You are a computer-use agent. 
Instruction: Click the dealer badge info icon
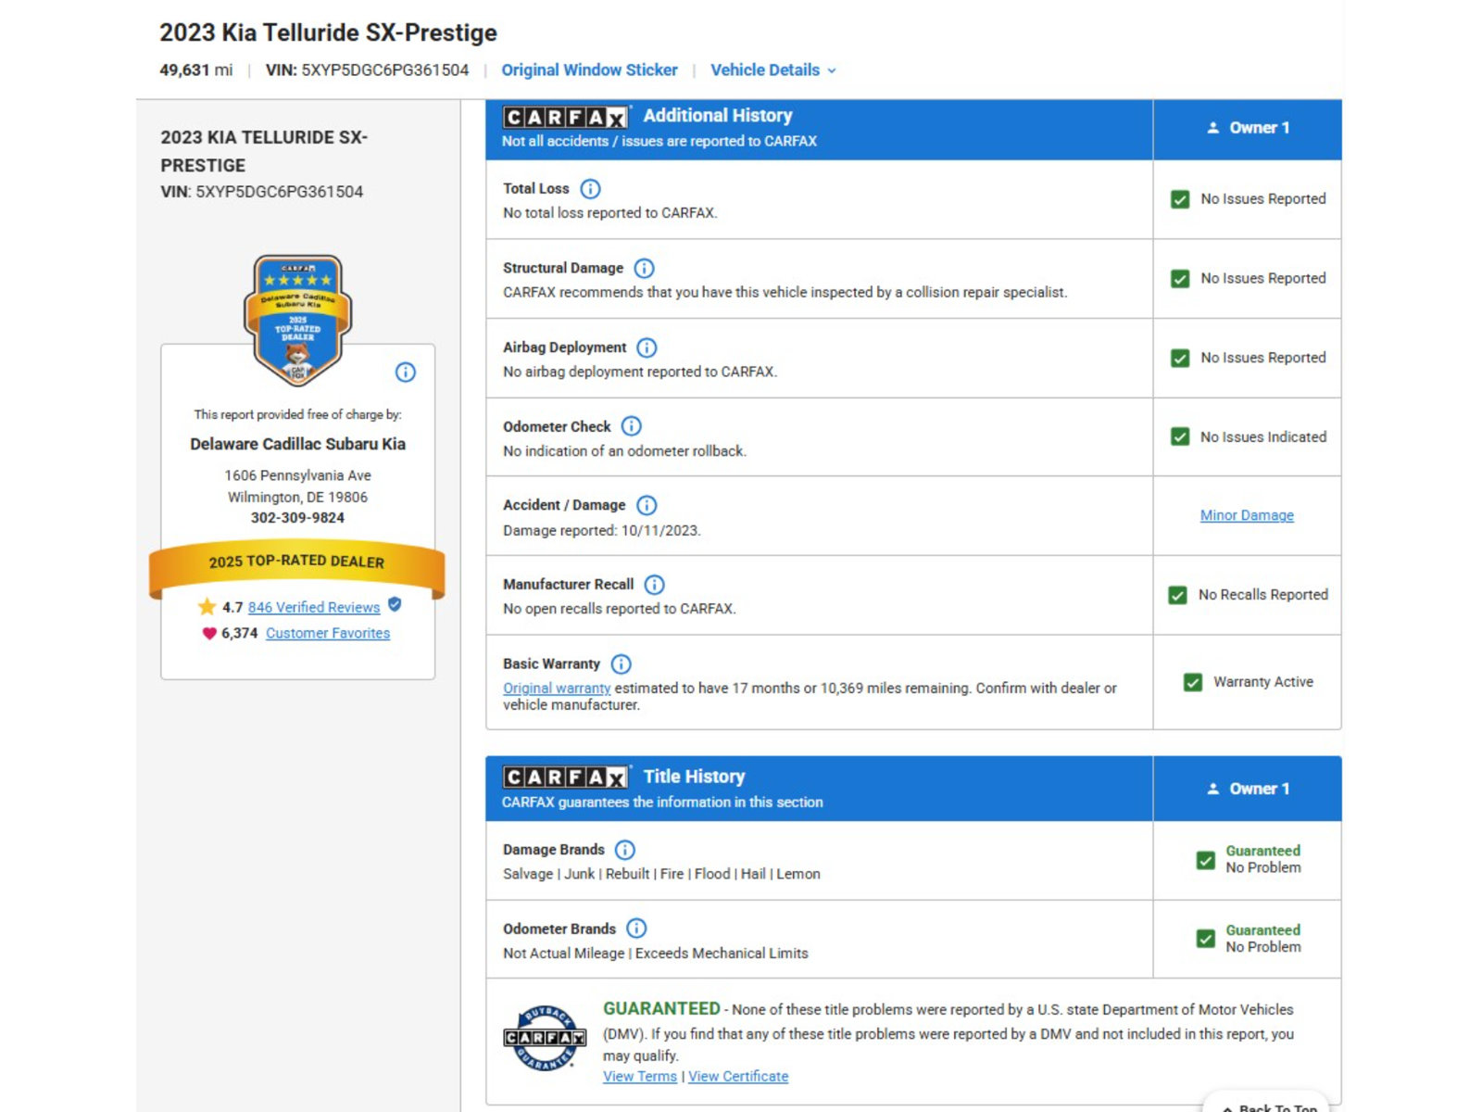[x=406, y=373]
